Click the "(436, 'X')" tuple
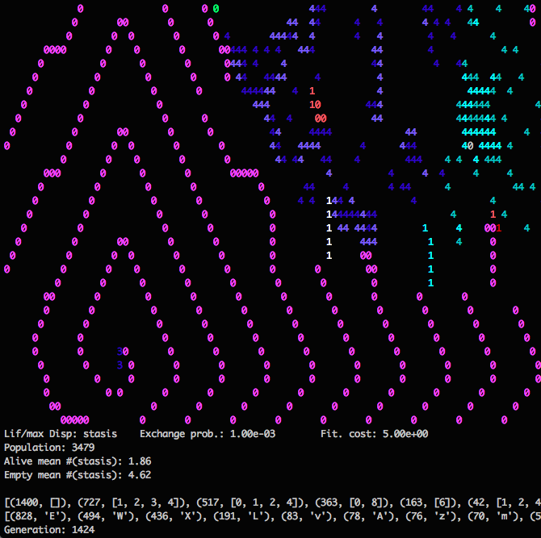 pos(174,516)
